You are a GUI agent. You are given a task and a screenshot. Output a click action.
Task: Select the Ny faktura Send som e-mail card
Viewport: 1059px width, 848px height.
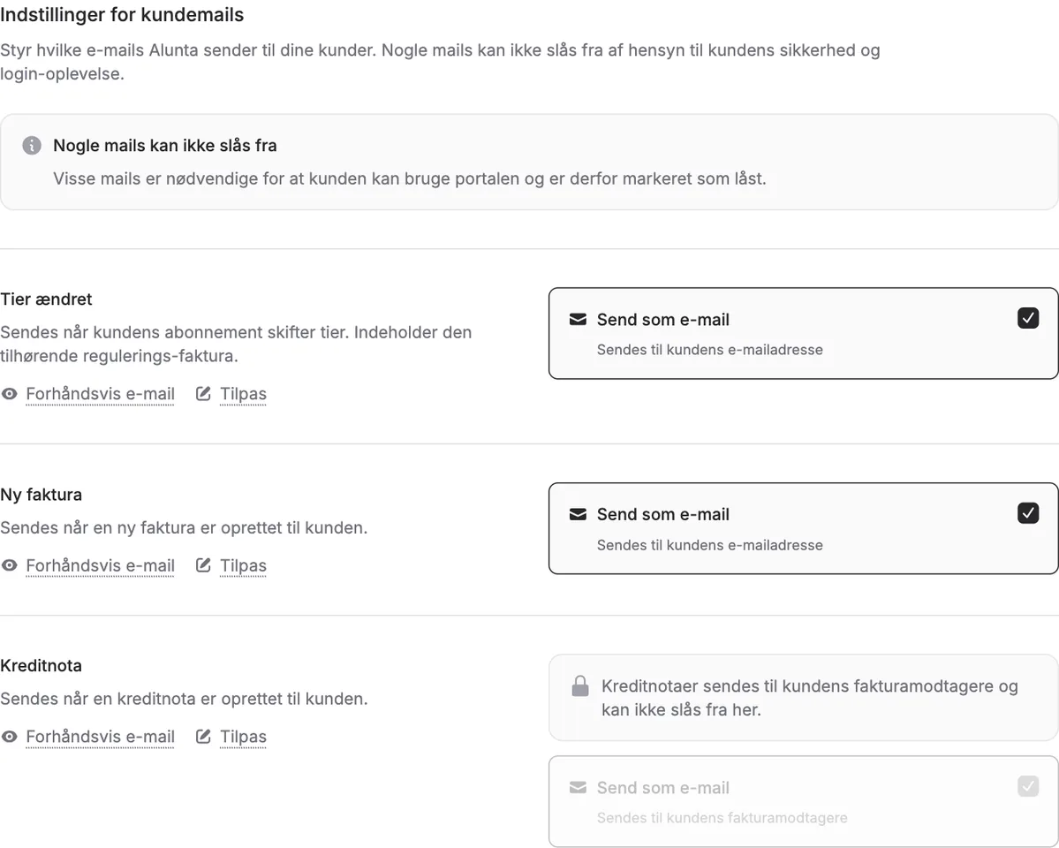click(803, 528)
